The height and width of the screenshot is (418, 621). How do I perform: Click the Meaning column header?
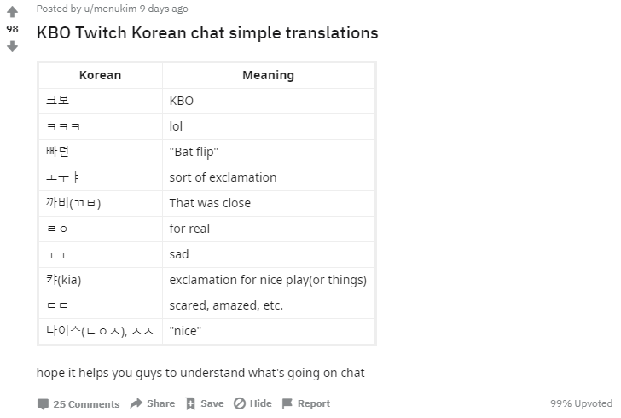click(268, 75)
